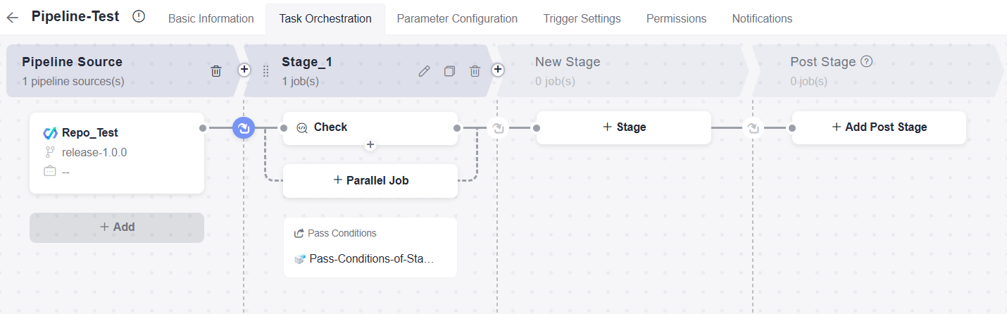Delete Stage_1 with the trash icon
The width and height of the screenshot is (1007, 314).
point(475,71)
